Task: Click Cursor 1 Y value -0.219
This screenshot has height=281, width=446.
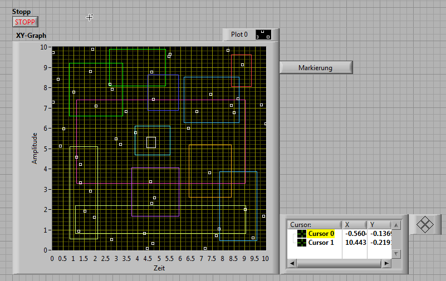Action: coord(381,243)
